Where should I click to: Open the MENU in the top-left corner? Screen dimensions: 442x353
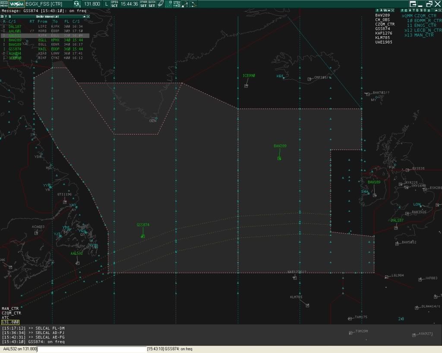pos(4,3)
